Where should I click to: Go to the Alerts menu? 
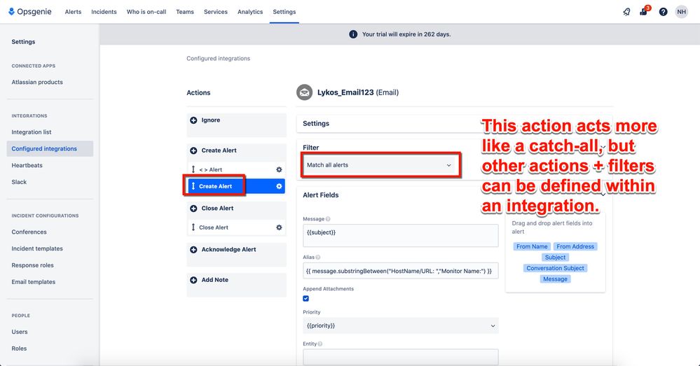(x=73, y=12)
